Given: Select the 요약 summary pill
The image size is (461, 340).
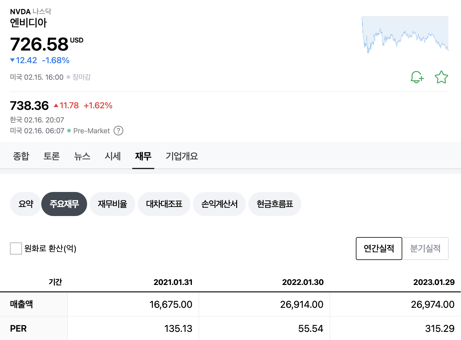Looking at the screenshot, I should (26, 204).
